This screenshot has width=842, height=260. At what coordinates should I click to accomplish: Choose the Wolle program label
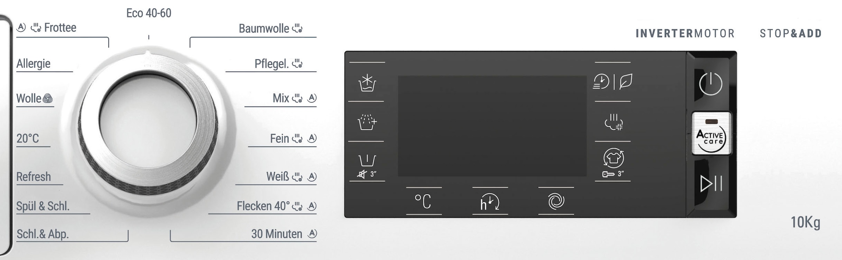pos(29,99)
